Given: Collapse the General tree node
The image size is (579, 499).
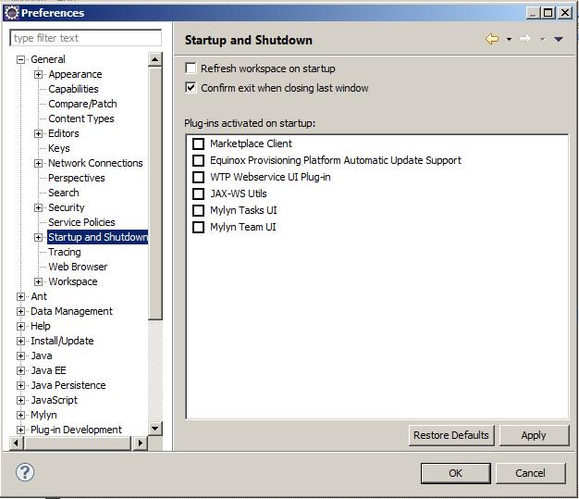Looking at the screenshot, I should 20,59.
